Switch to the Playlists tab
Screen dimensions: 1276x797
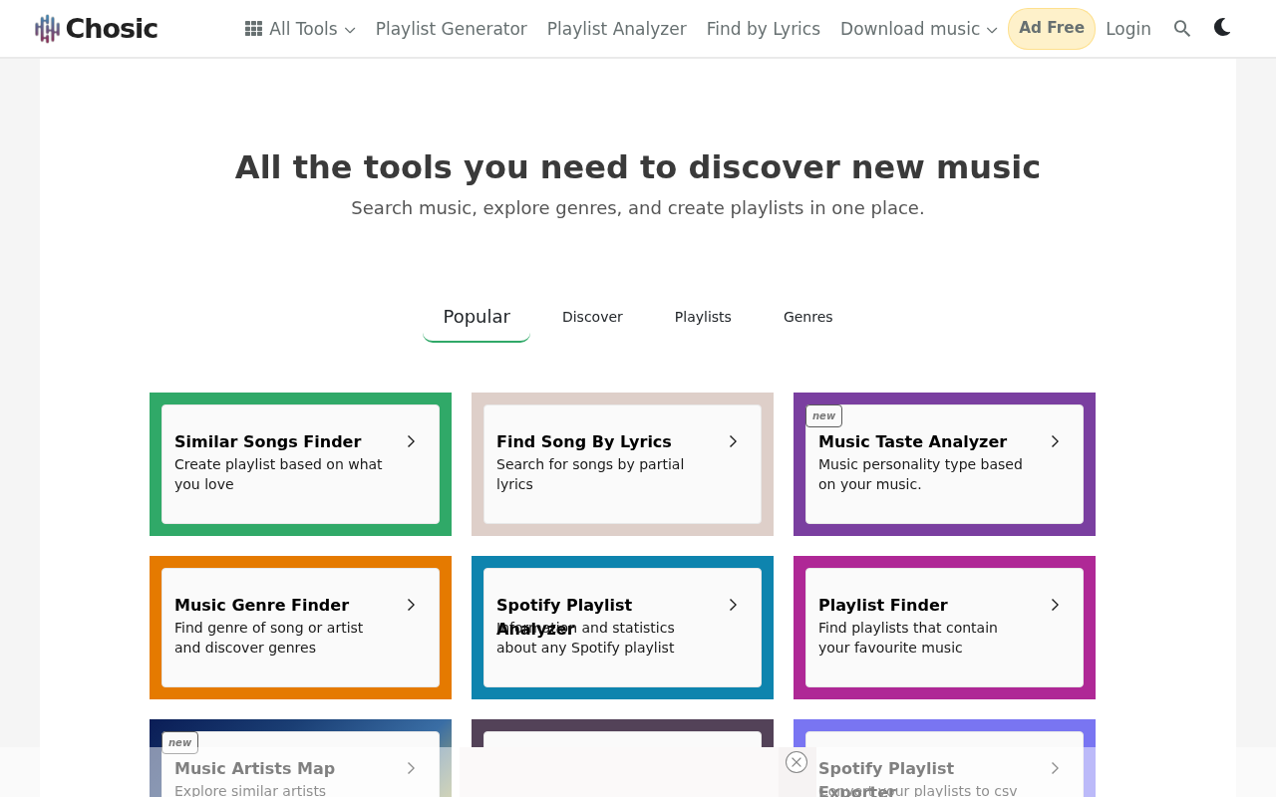703,317
